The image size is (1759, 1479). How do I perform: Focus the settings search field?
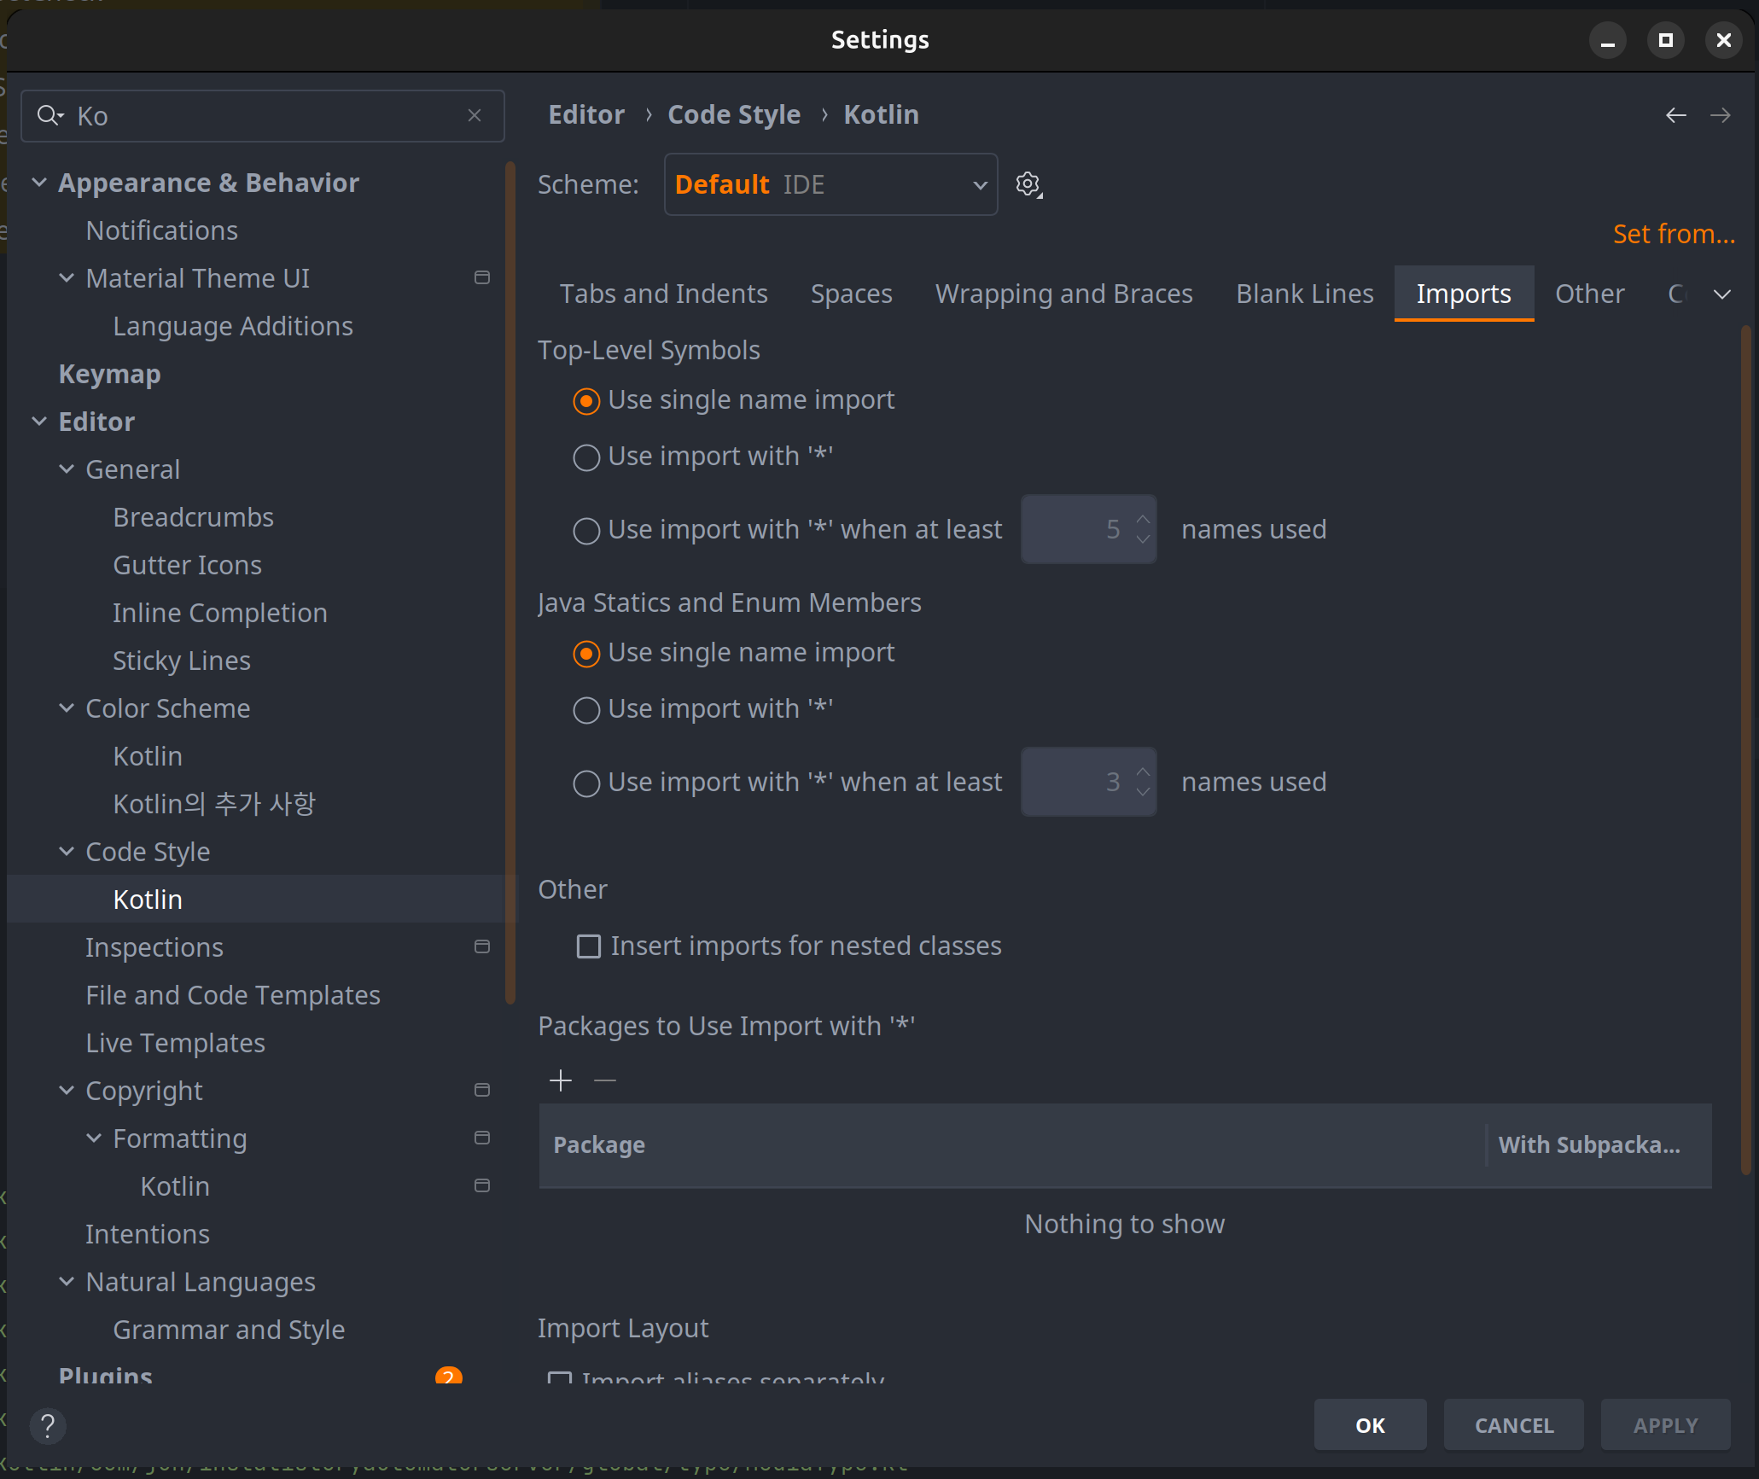click(x=263, y=115)
